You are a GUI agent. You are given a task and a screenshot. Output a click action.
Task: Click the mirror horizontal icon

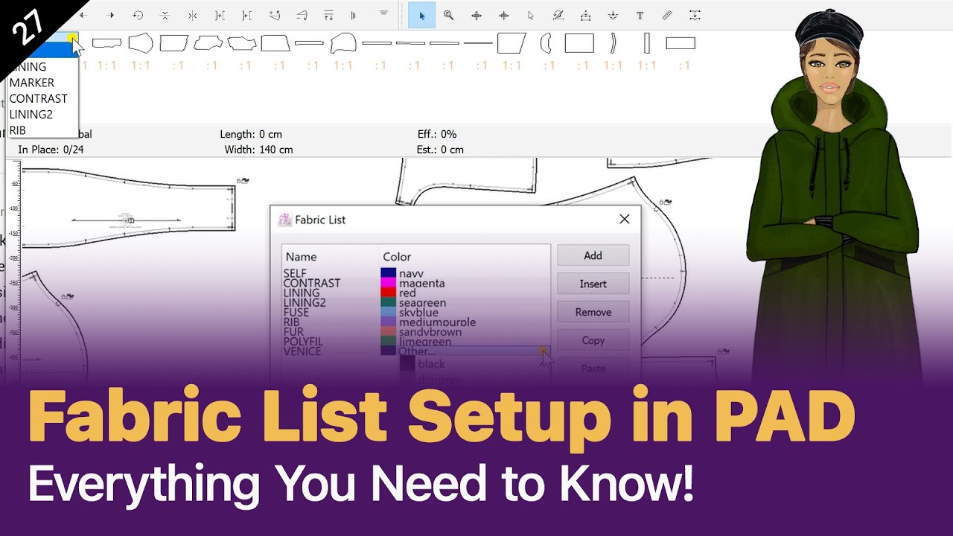(193, 15)
